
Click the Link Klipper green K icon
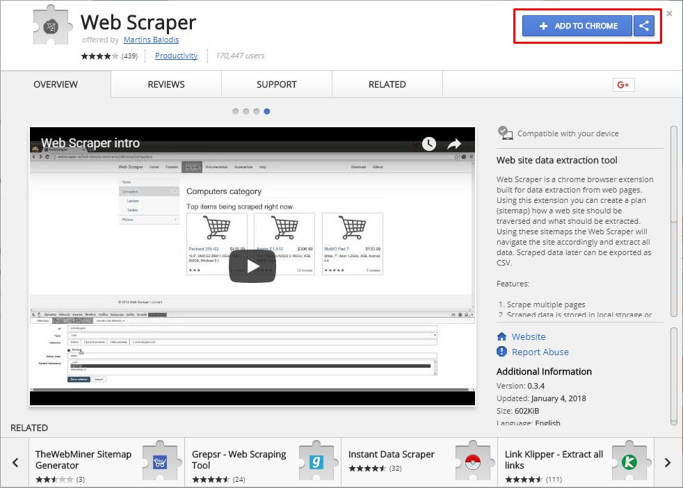click(x=629, y=461)
